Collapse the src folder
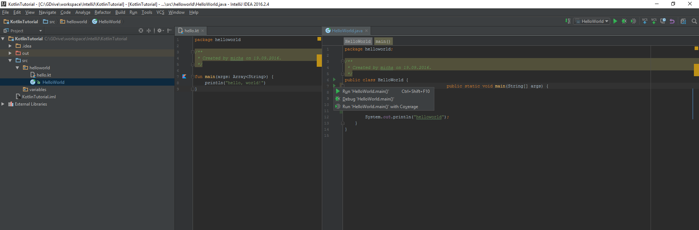The height and width of the screenshot is (230, 699). (x=10, y=61)
